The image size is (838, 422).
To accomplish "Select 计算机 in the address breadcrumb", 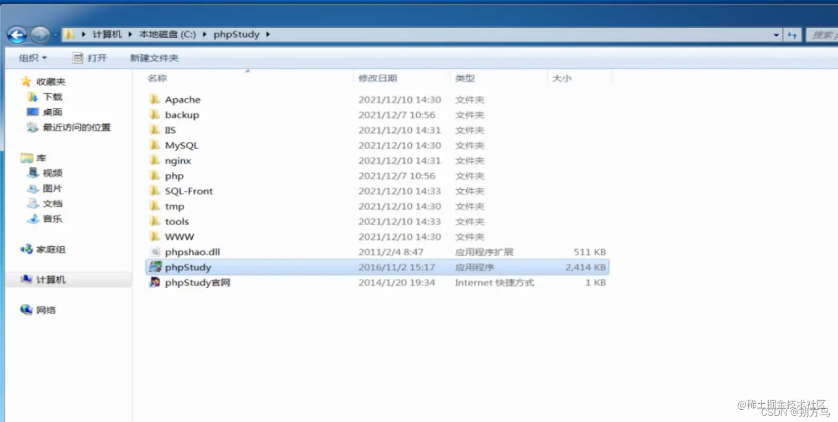I will (x=106, y=34).
